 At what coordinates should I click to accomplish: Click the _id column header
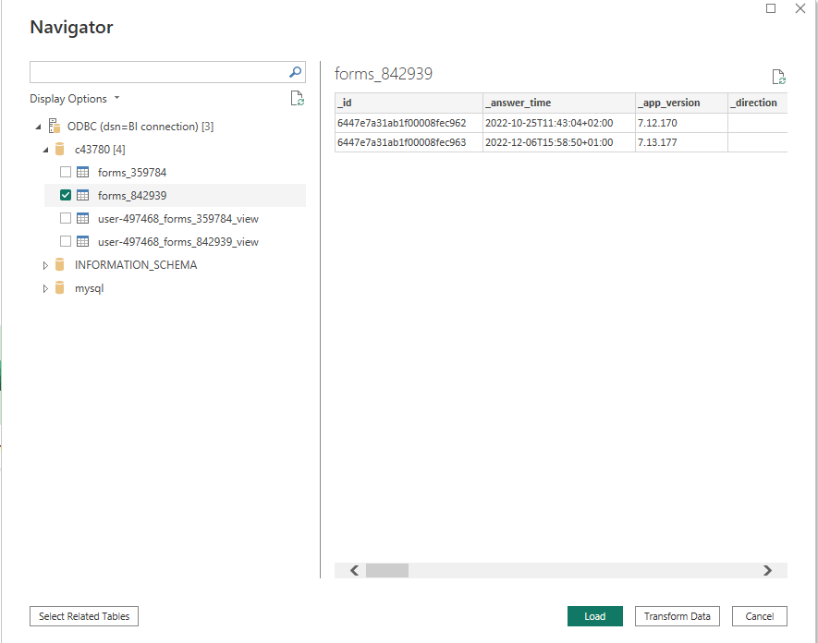pyautogui.click(x=409, y=103)
